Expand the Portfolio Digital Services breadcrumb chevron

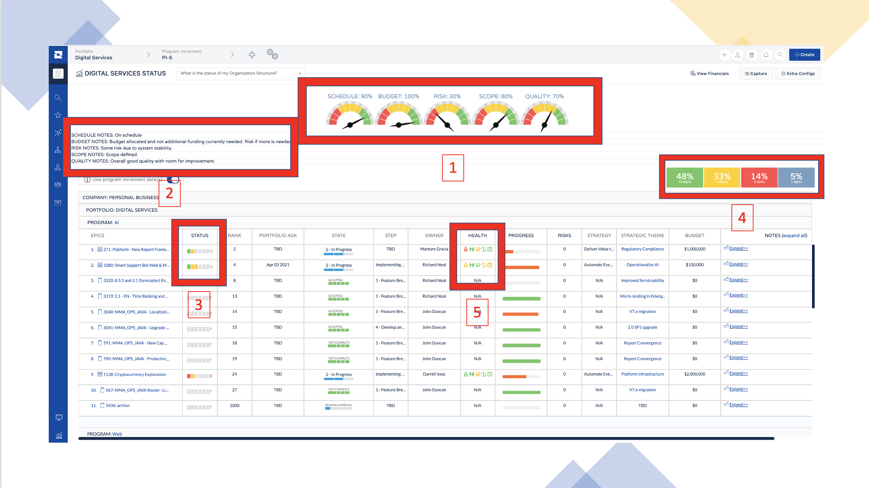click(148, 55)
